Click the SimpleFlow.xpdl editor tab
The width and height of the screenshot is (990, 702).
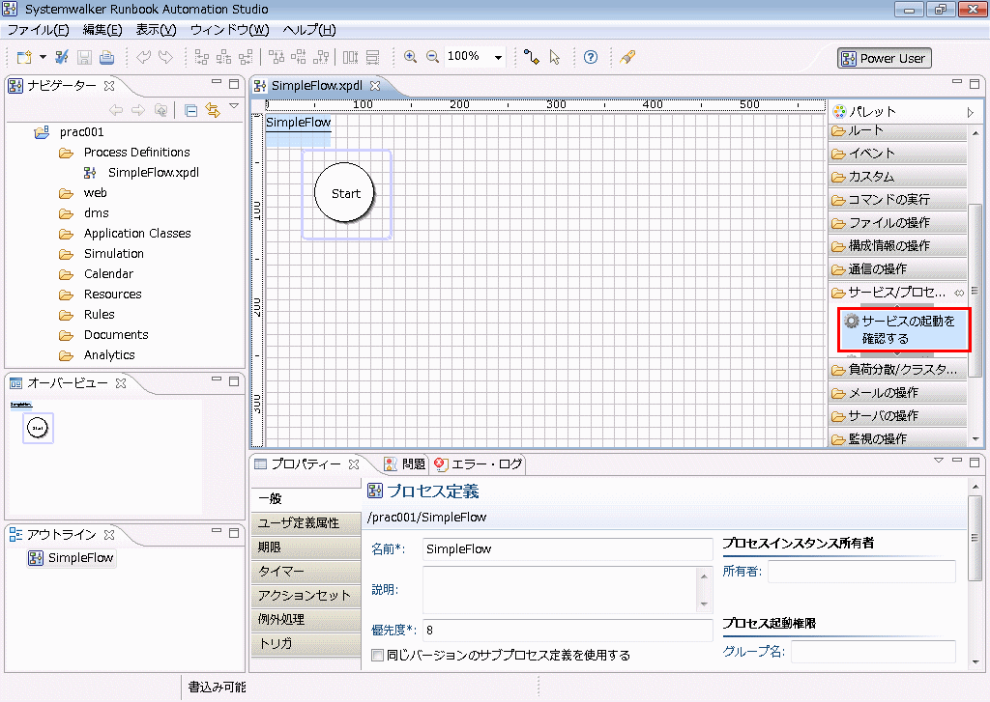316,86
